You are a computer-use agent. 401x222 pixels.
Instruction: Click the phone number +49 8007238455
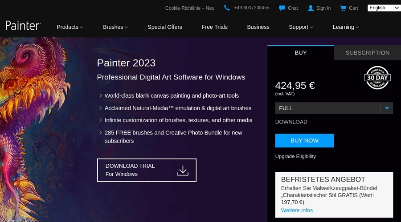pos(252,8)
